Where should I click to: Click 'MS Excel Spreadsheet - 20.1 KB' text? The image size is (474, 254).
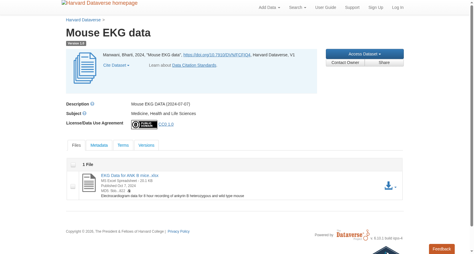point(127,181)
